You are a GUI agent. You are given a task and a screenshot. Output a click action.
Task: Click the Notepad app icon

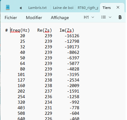click(x=8, y=7)
